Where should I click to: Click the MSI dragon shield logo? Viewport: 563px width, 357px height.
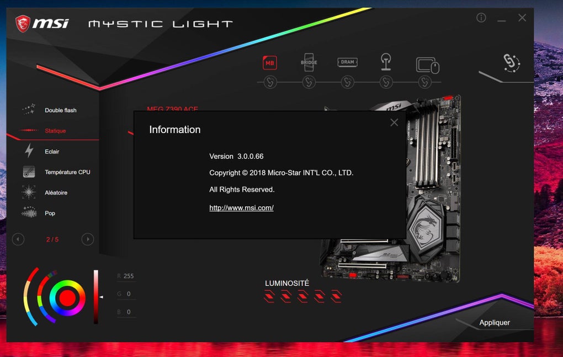pyautogui.click(x=23, y=24)
